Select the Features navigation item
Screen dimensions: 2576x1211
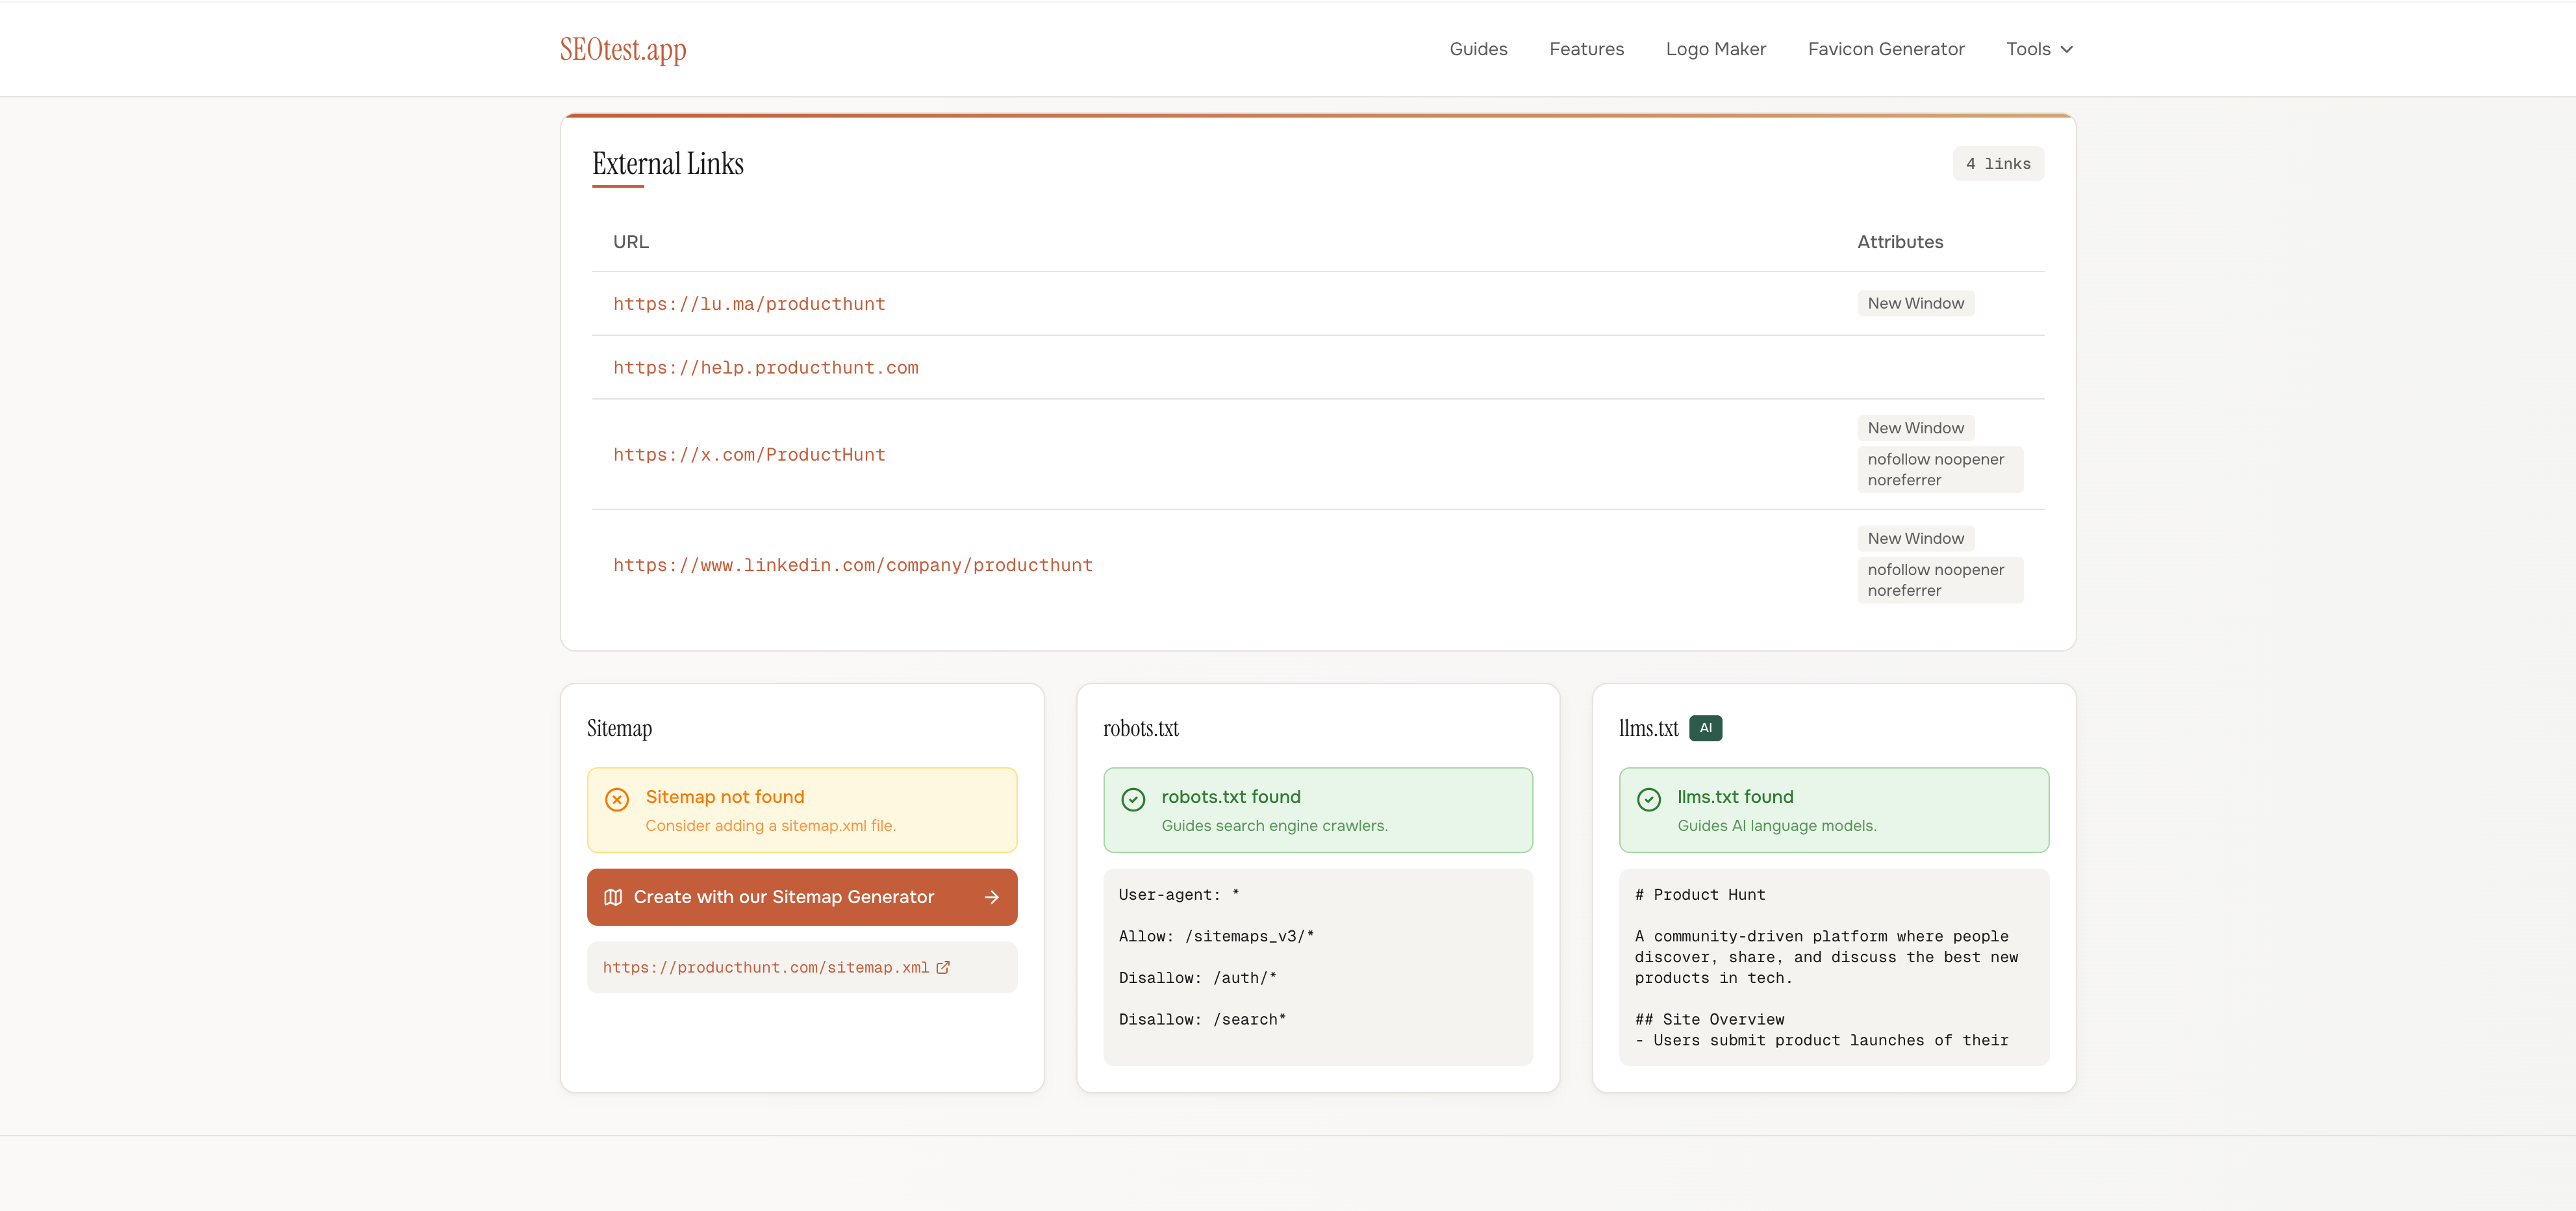click(x=1586, y=48)
